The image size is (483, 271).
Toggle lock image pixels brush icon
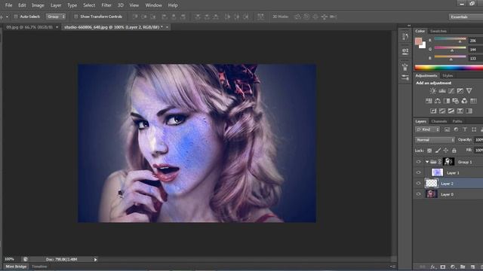438,151
